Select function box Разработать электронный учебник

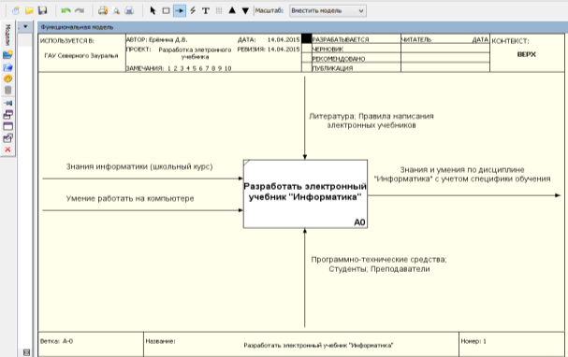(305, 193)
